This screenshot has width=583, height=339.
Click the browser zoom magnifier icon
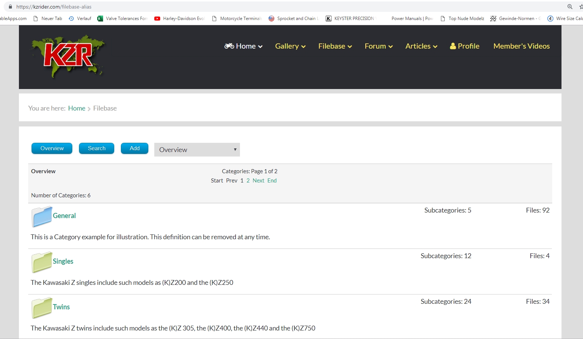570,7
